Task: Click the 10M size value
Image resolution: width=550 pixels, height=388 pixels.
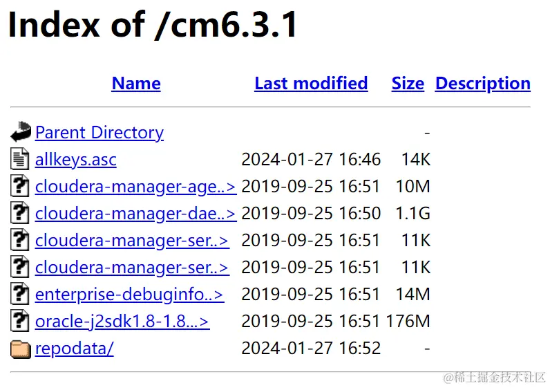Action: [x=413, y=187]
